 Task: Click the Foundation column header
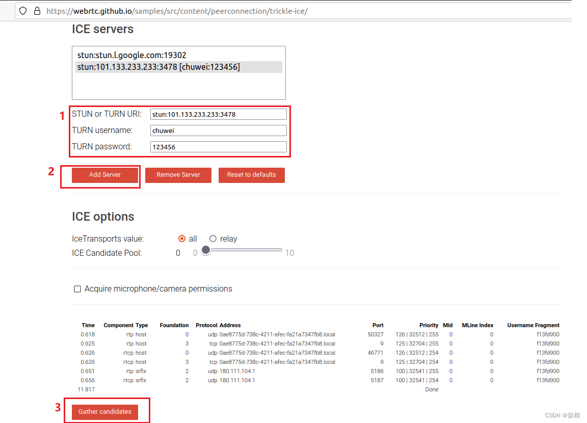(x=174, y=325)
